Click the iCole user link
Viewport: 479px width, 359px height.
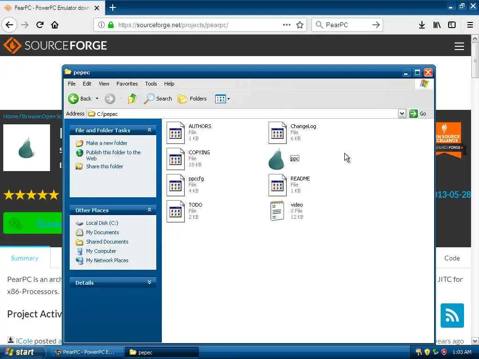[24, 341]
